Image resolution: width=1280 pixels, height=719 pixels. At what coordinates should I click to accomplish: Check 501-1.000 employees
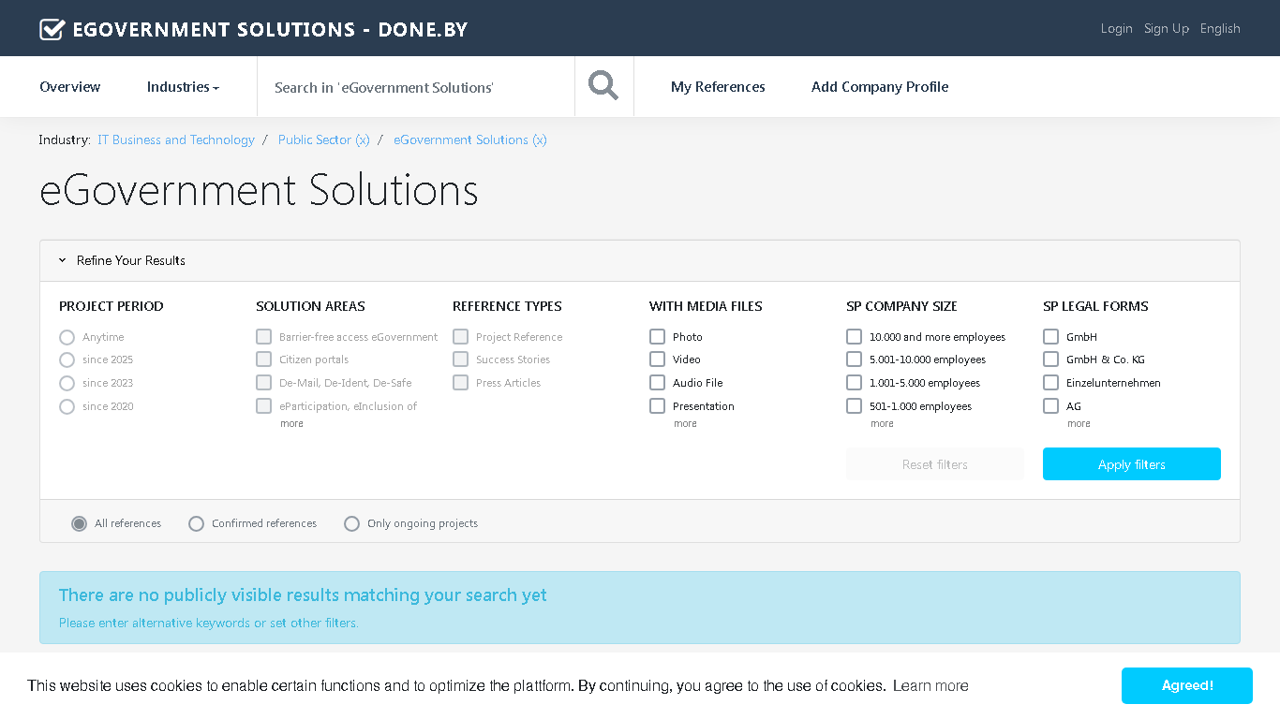tap(854, 405)
